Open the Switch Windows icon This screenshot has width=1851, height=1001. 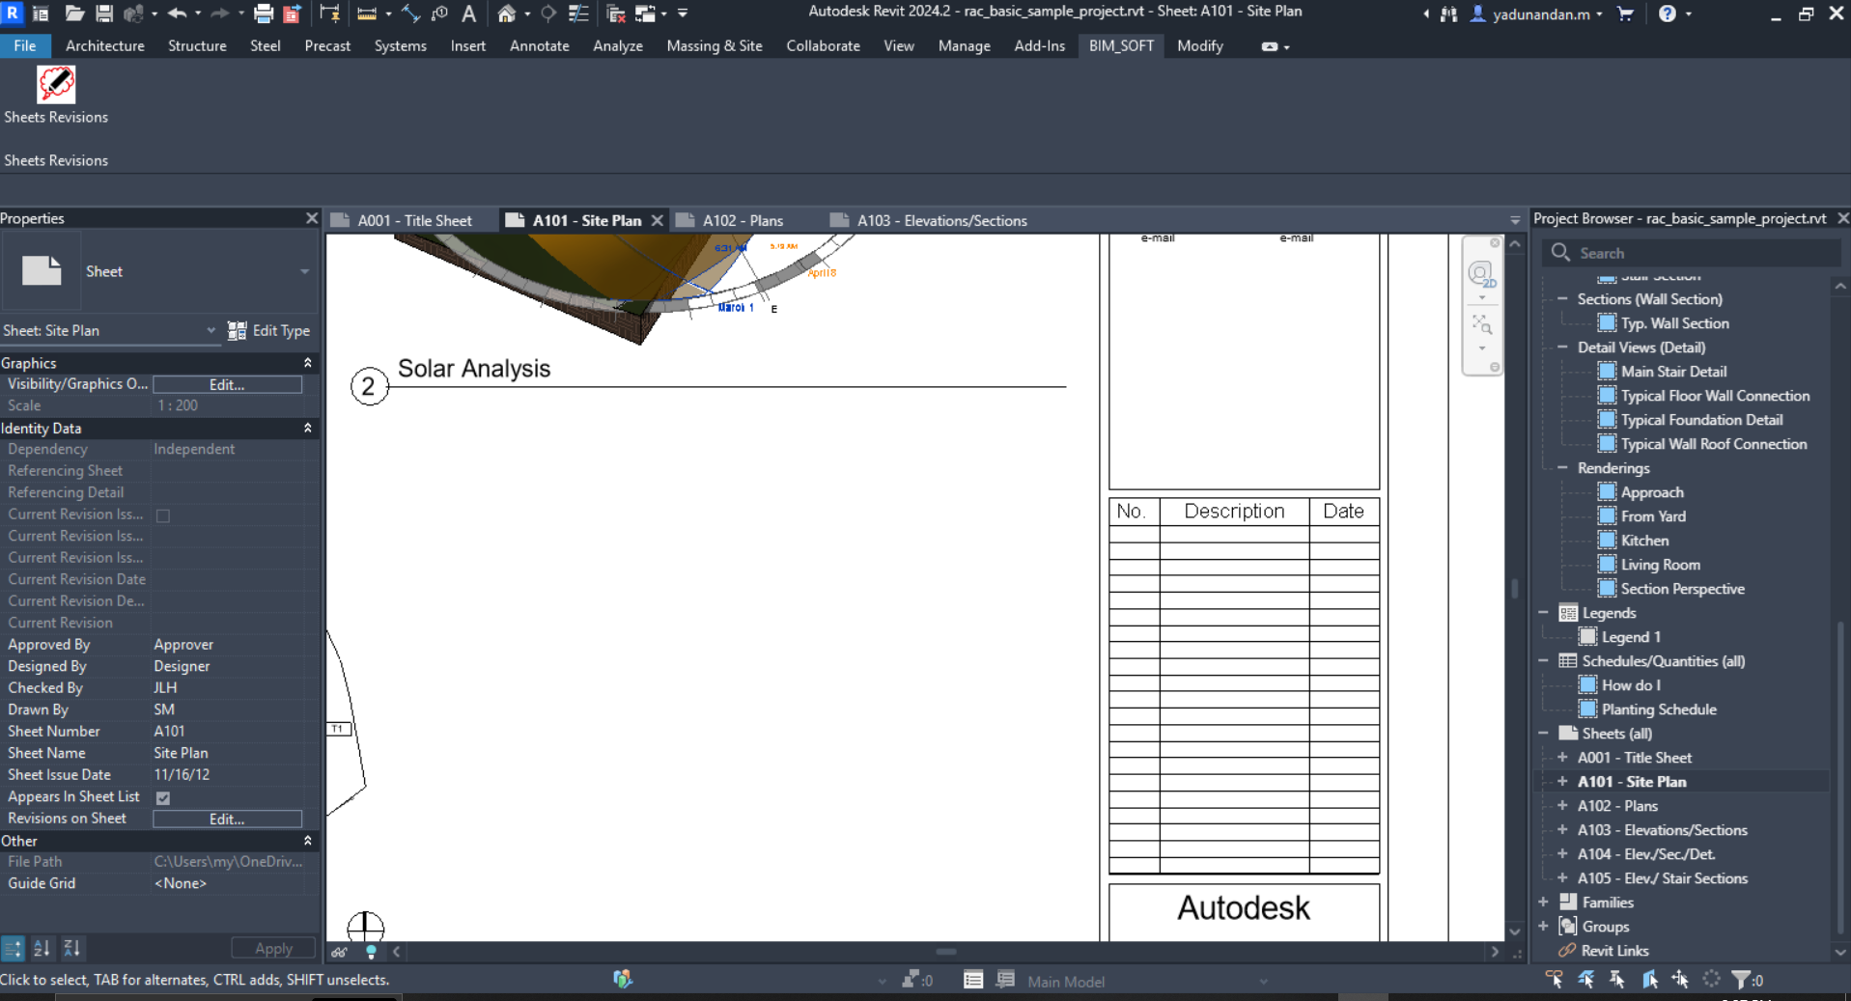click(x=645, y=14)
